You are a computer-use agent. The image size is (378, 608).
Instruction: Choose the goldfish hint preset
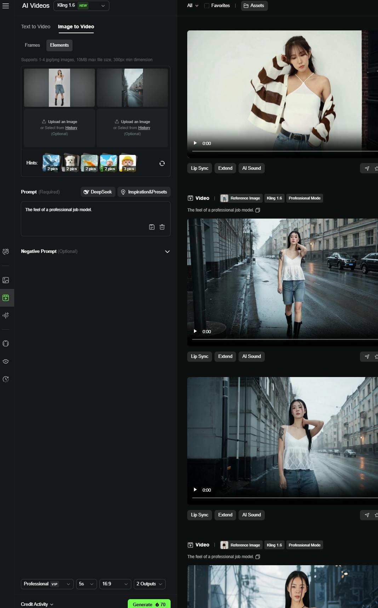point(90,163)
